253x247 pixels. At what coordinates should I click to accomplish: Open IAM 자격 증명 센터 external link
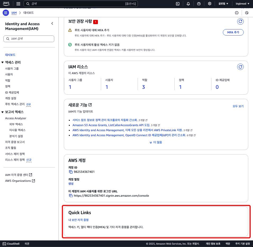click(19, 175)
